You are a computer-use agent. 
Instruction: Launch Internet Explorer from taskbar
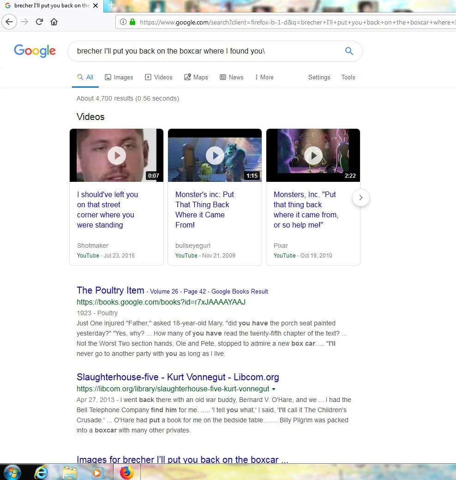(41, 473)
